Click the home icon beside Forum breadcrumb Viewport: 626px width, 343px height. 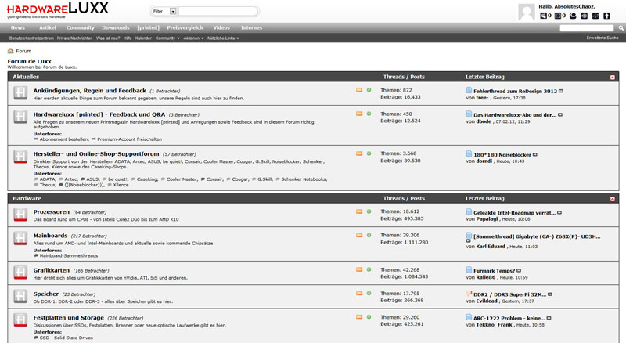coord(10,51)
